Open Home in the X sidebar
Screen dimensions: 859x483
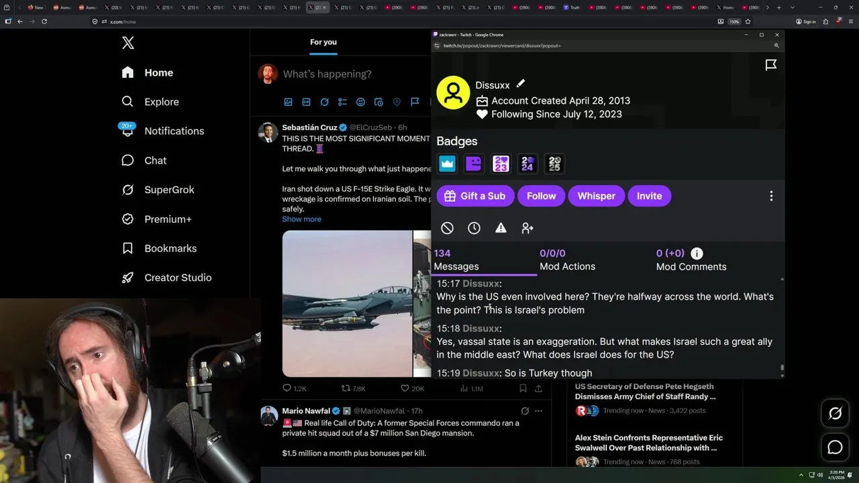point(147,72)
